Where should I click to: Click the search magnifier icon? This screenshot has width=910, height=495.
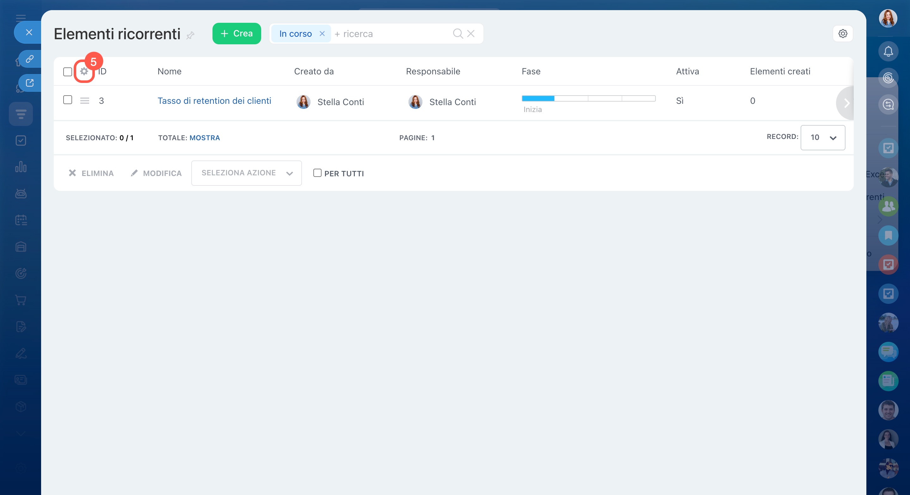pos(458,34)
